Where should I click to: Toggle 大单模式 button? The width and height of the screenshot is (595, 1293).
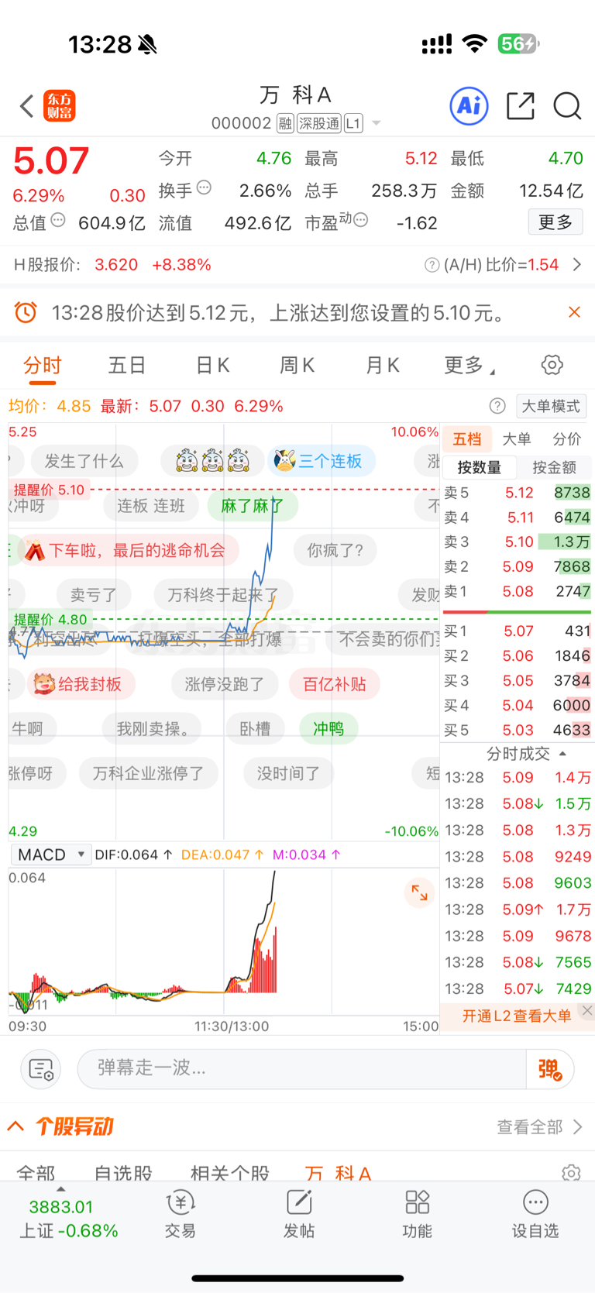tap(551, 406)
